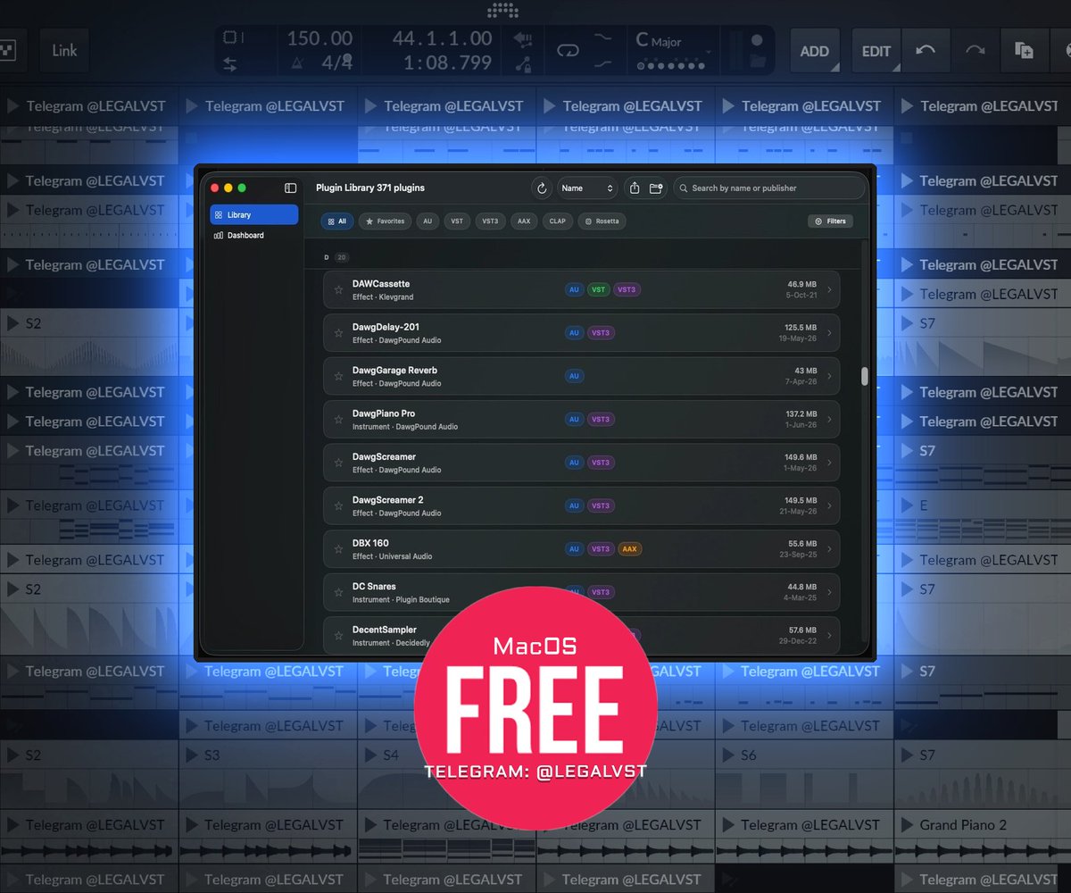Image resolution: width=1071 pixels, height=893 pixels.
Task: Click the Link button in the DAW
Action: (x=64, y=50)
